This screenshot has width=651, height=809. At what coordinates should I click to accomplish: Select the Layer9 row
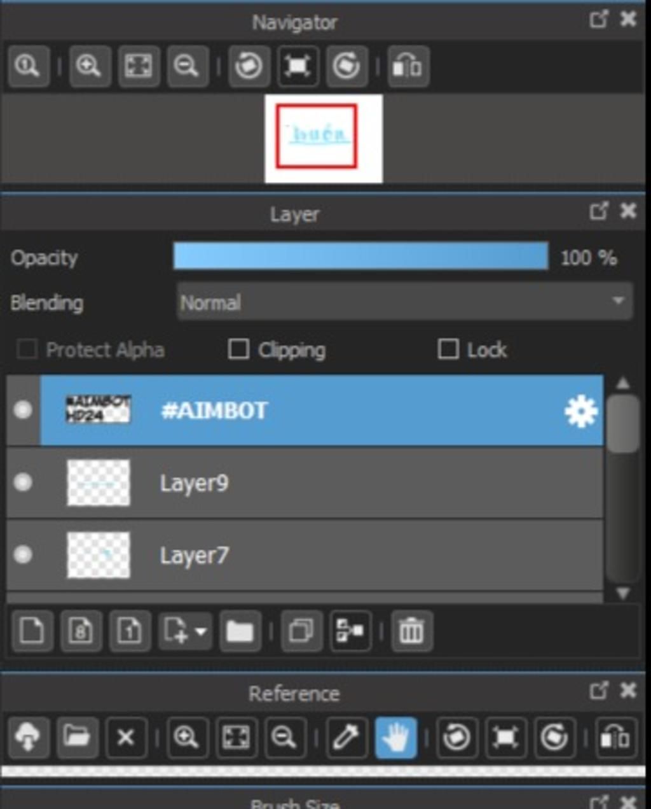[305, 482]
